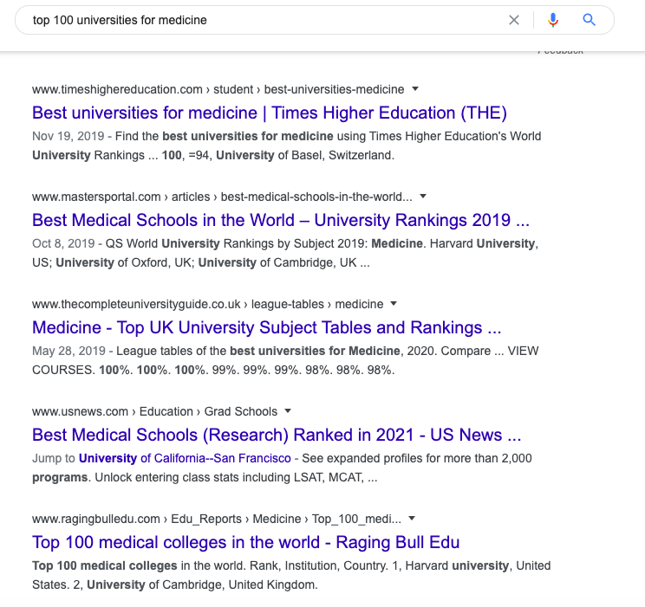
Task: Start voice search with the microphone icon
Action: click(x=553, y=20)
